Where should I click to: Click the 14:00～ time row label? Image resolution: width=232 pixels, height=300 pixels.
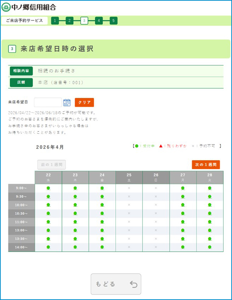pos(21,247)
